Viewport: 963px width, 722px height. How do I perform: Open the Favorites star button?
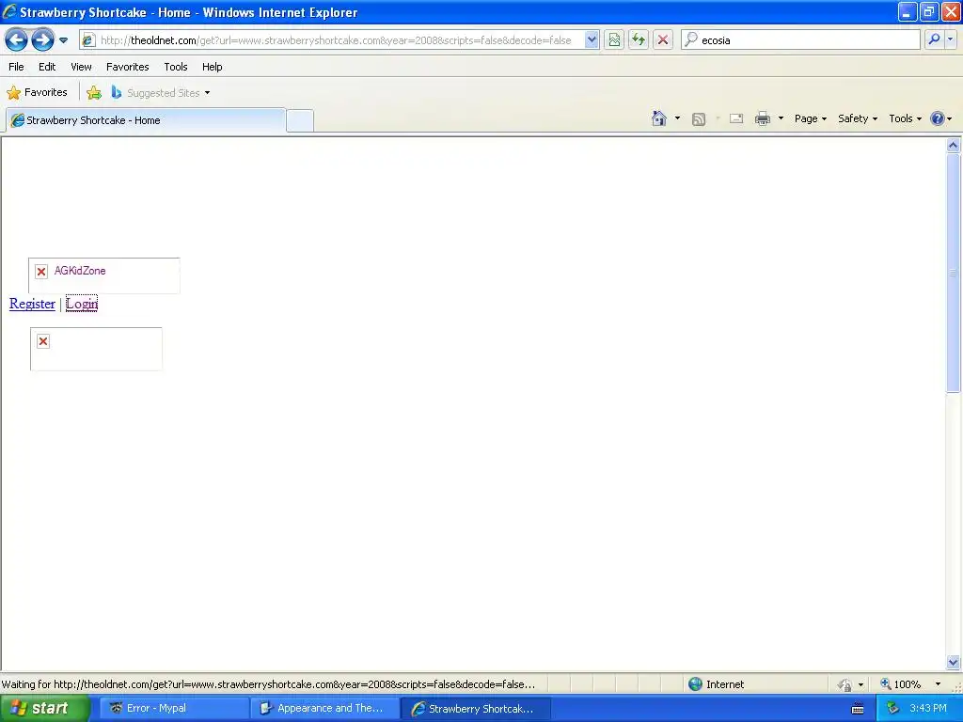(37, 93)
